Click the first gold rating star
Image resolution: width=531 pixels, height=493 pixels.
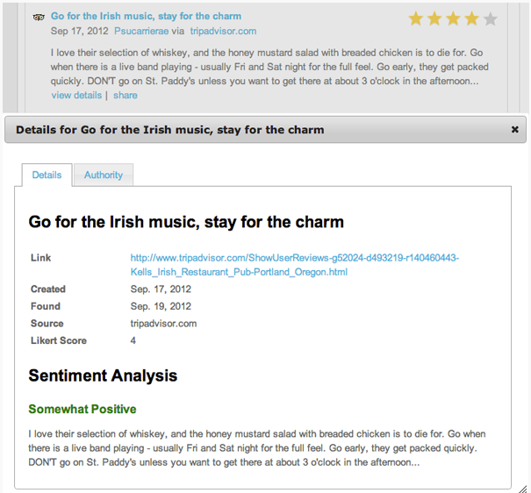click(416, 18)
